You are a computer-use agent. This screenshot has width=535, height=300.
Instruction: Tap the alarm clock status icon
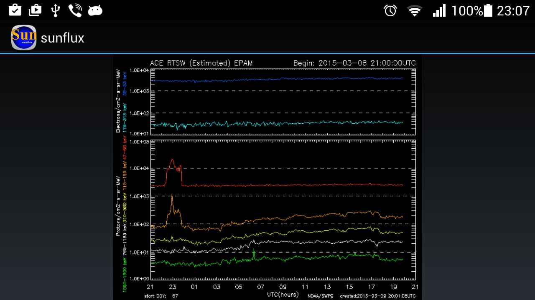coord(390,10)
